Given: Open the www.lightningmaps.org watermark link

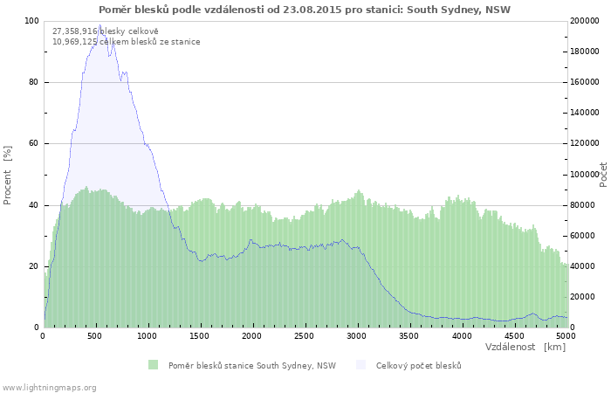Looking at the screenshot, I should (x=49, y=387).
